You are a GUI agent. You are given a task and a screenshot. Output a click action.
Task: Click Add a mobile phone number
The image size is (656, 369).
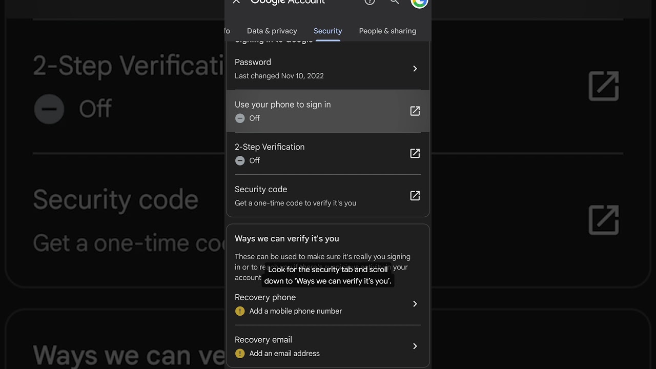coord(295,311)
